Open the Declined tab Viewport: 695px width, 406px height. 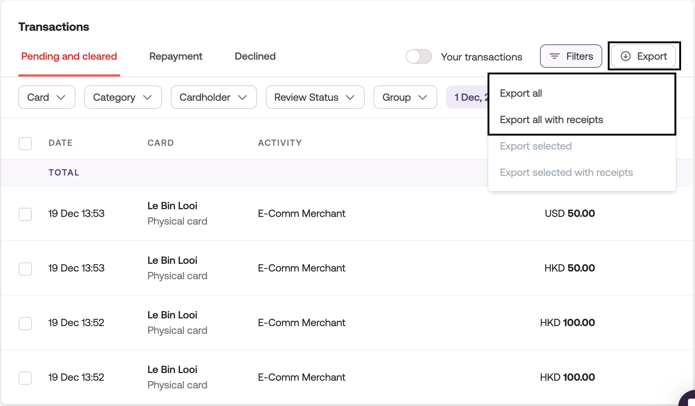[x=255, y=56]
